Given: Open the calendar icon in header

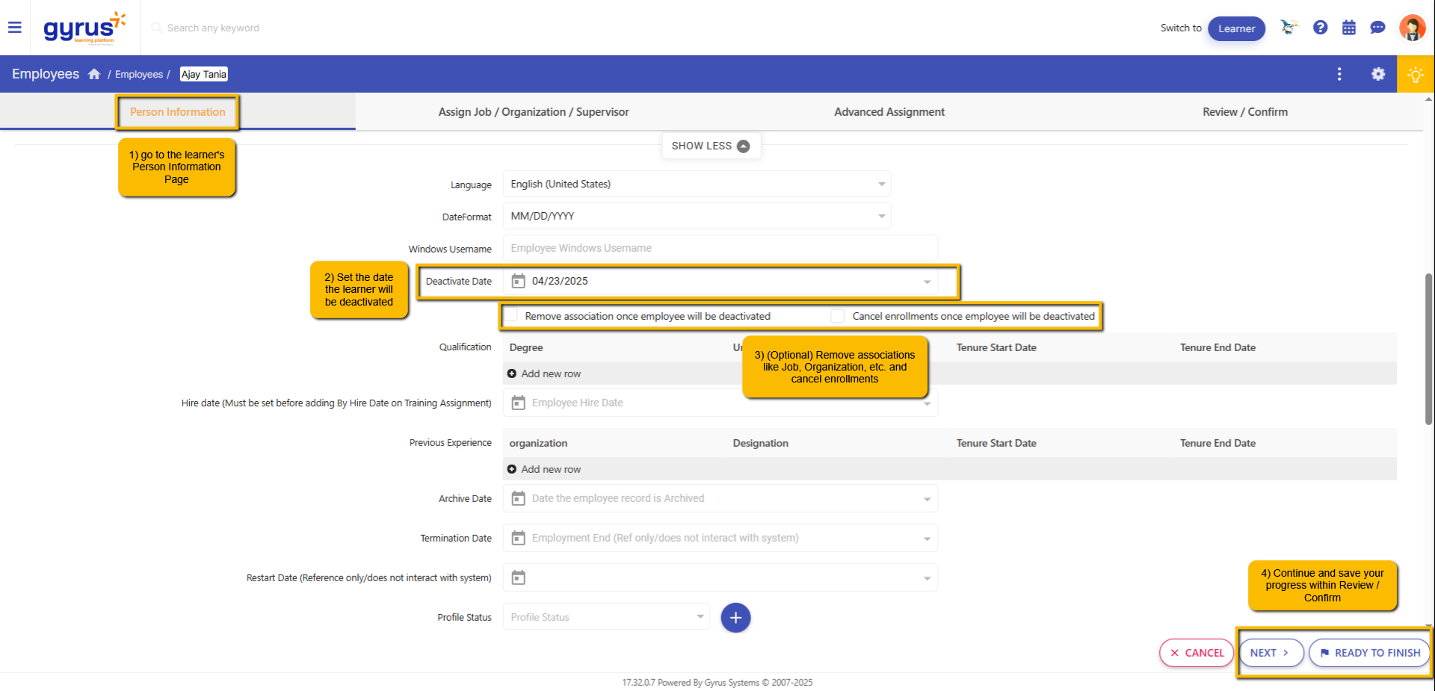Looking at the screenshot, I should click(x=1348, y=28).
